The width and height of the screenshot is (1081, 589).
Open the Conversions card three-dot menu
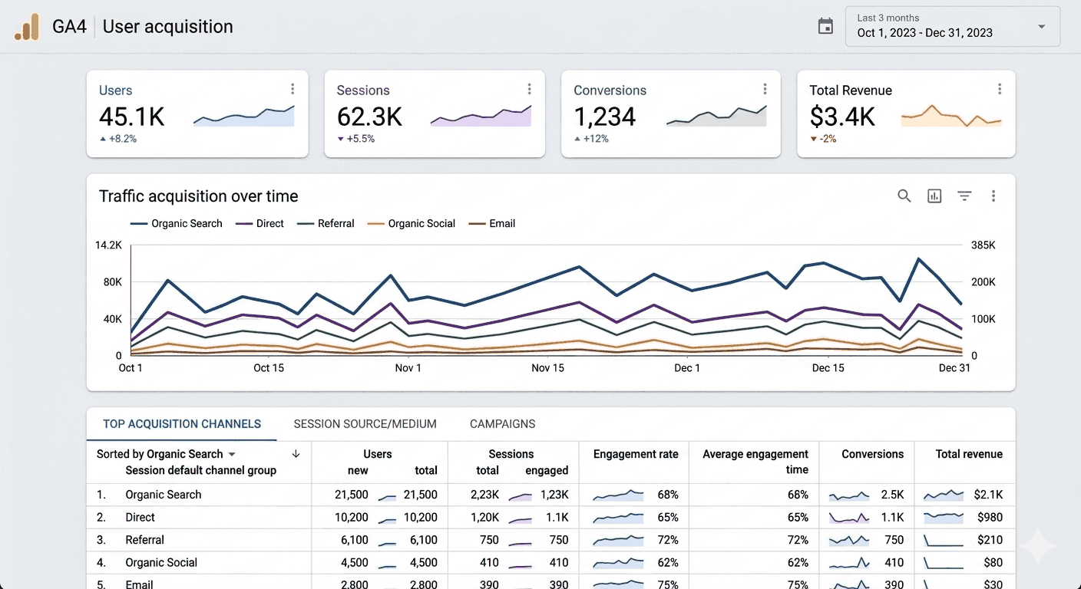click(x=765, y=89)
